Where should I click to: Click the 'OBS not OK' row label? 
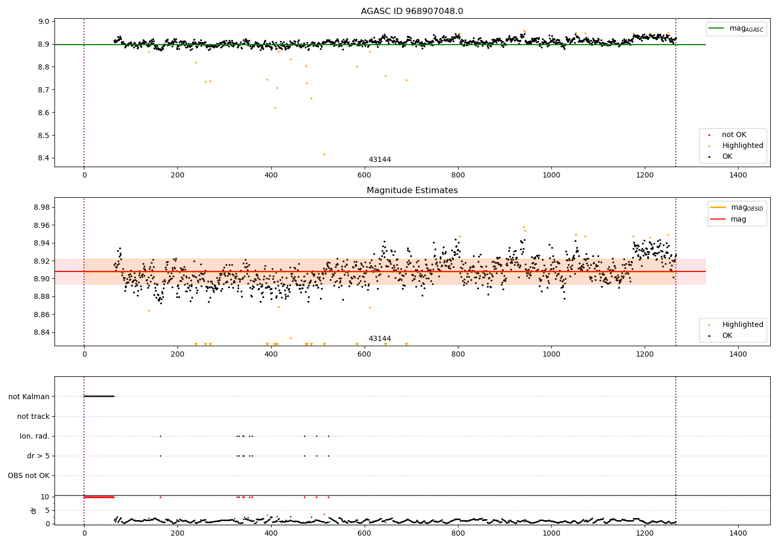pos(29,475)
